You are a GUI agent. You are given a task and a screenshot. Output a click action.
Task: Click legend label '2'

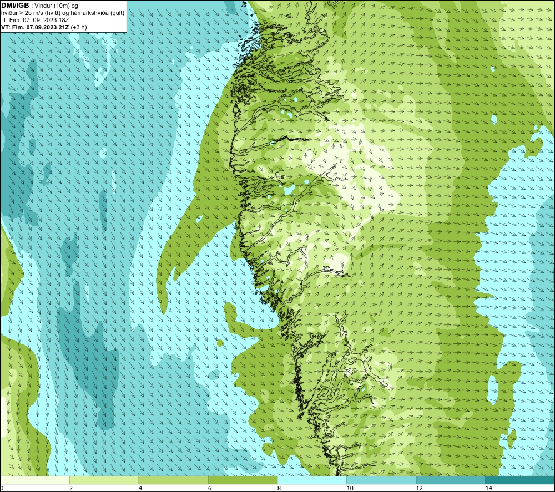tap(71, 488)
